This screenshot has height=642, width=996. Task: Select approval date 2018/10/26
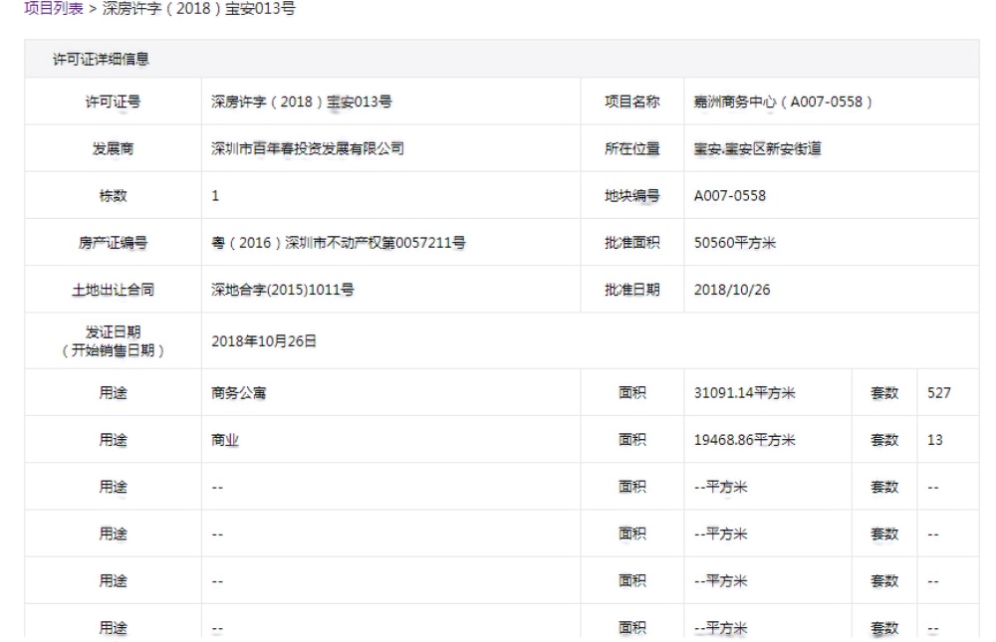[x=732, y=290]
